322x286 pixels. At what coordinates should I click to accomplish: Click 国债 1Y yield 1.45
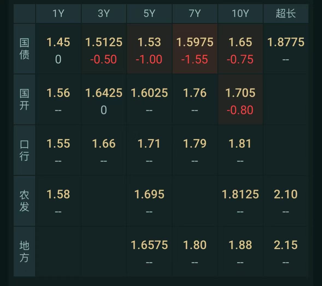point(58,42)
